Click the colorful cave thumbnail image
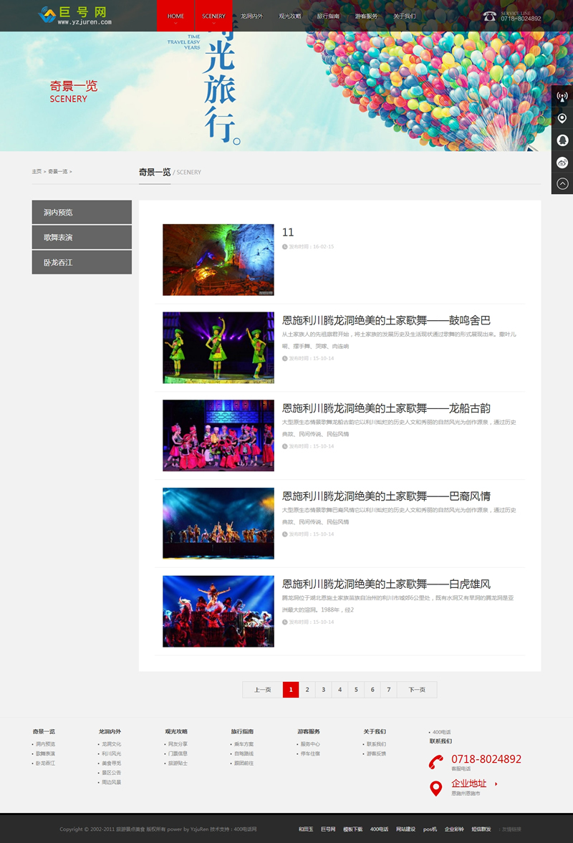This screenshot has width=573, height=843. point(218,260)
